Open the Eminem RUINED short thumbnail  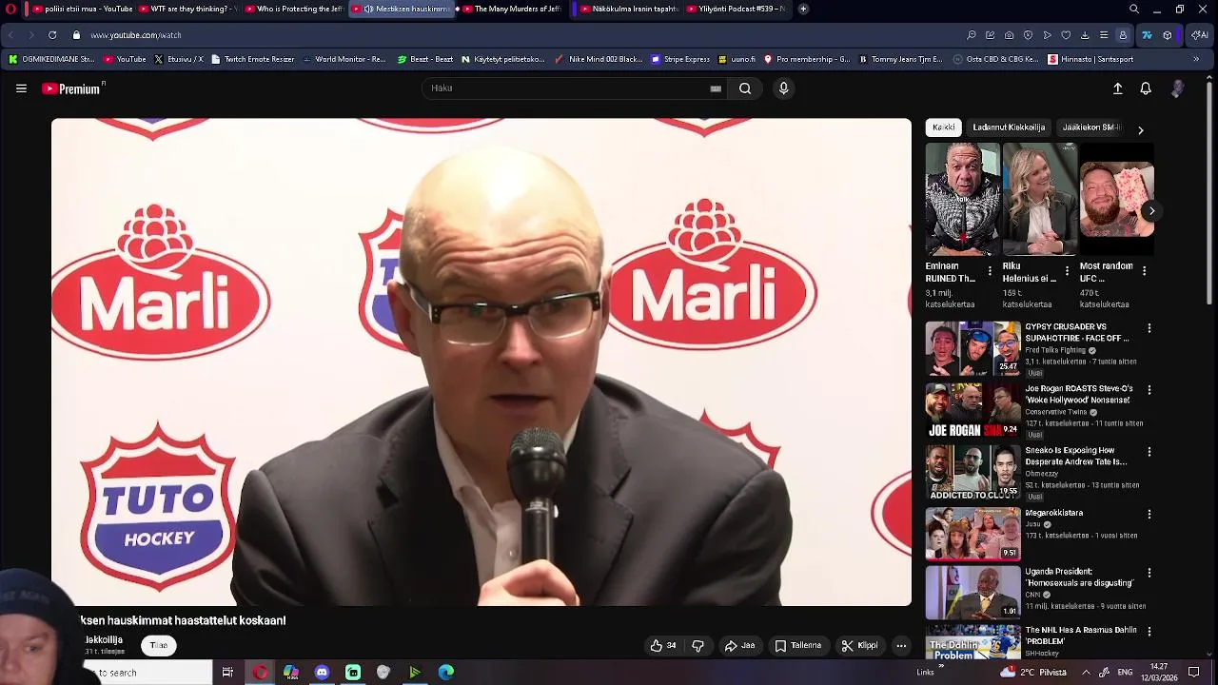pyautogui.click(x=963, y=199)
